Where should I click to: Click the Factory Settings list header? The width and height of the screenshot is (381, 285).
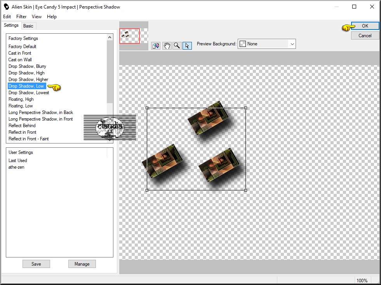coord(23,38)
